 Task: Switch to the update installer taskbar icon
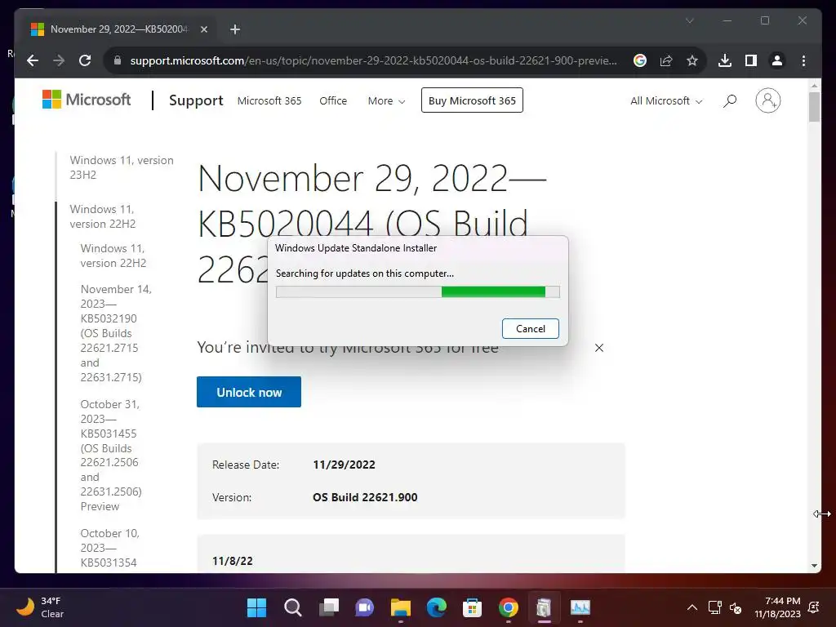[x=544, y=607]
